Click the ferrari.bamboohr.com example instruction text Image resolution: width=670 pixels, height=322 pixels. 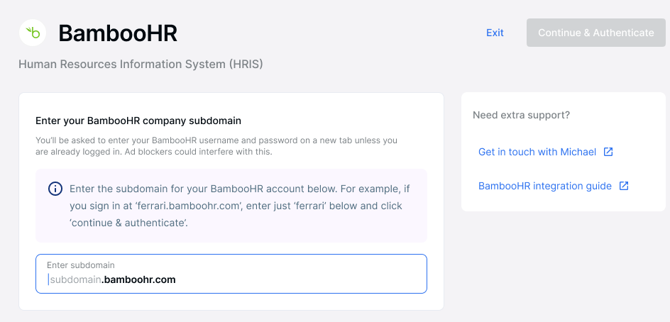(240, 206)
